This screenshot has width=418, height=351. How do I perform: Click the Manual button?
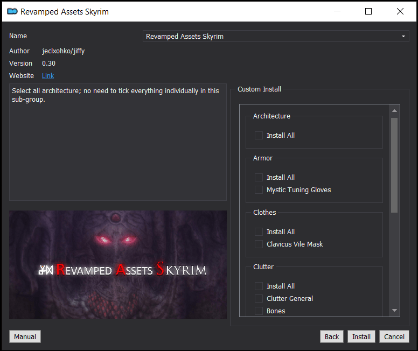coord(25,336)
